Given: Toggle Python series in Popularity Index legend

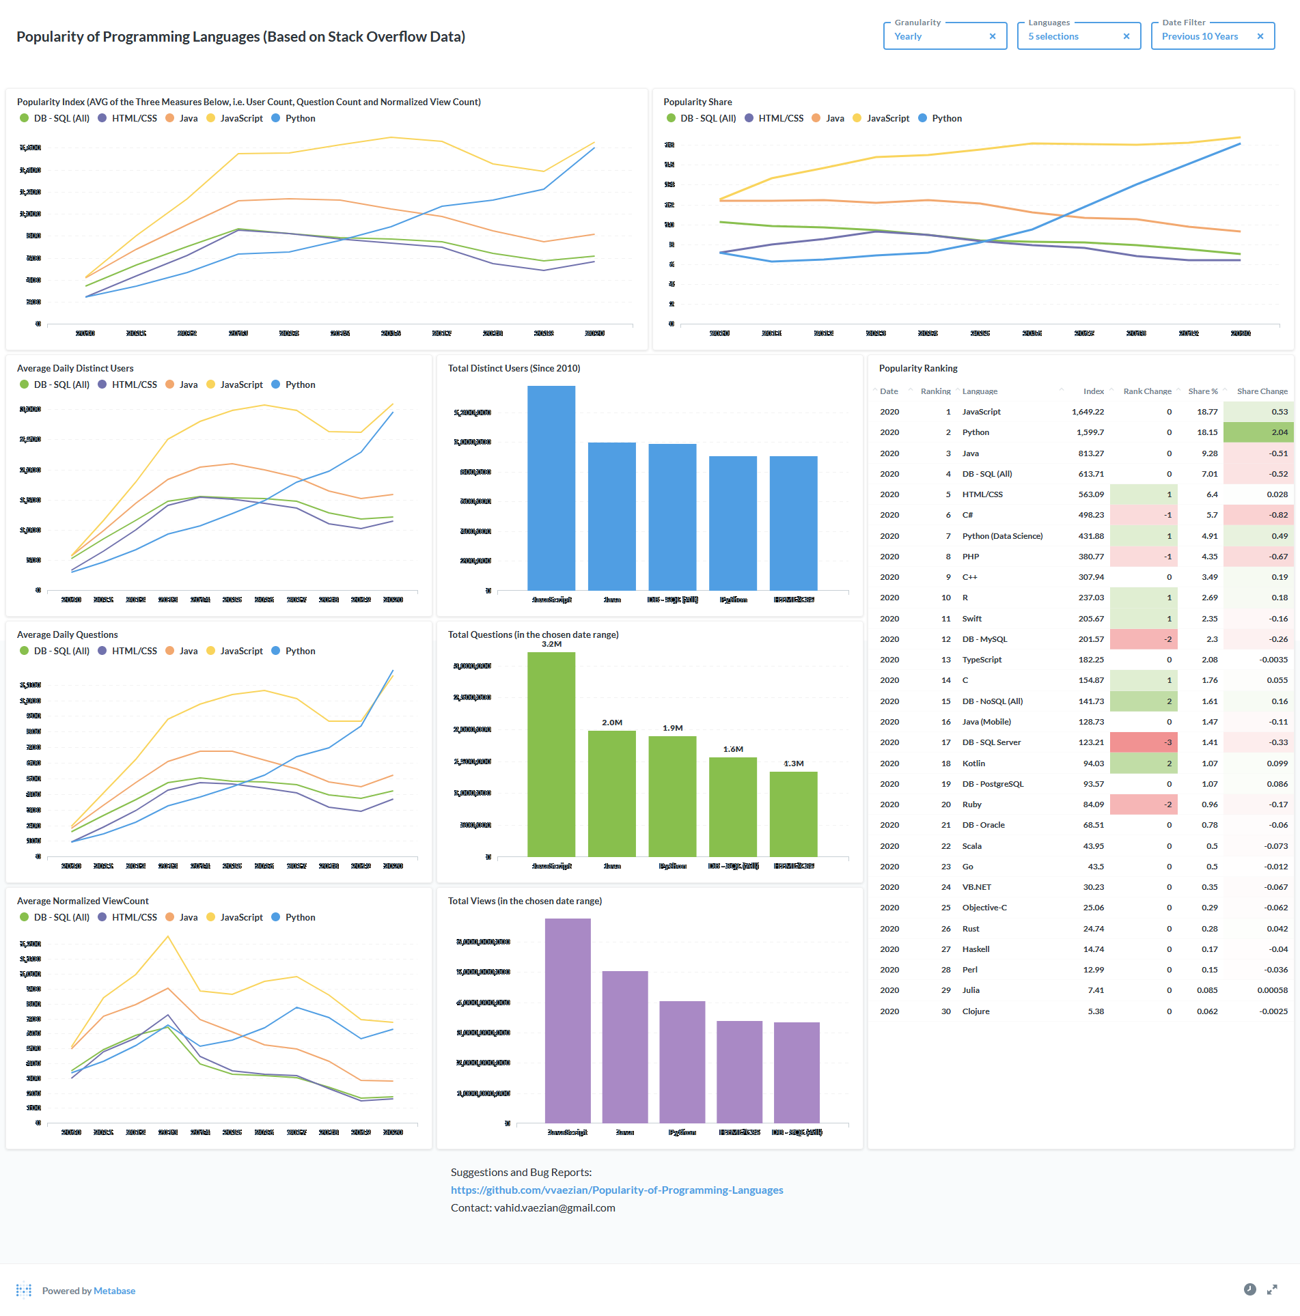Looking at the screenshot, I should pyautogui.click(x=293, y=118).
